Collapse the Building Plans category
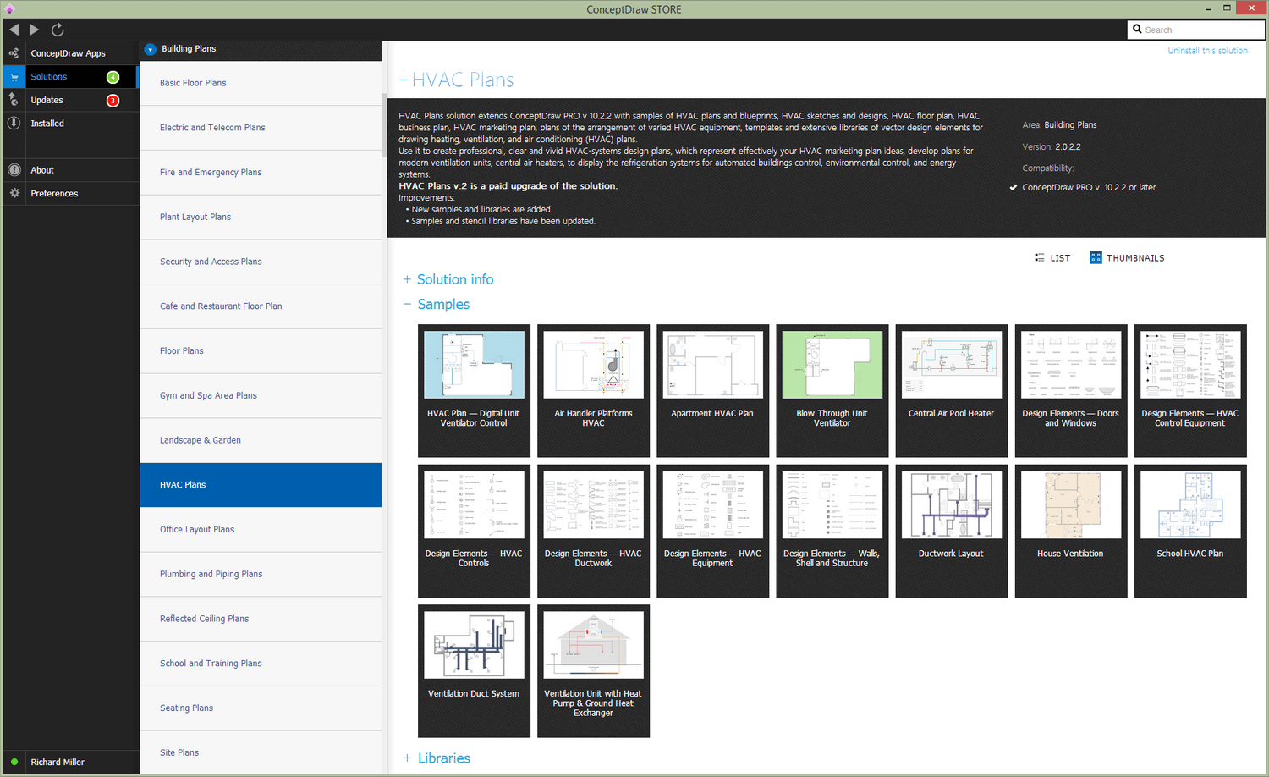The width and height of the screenshot is (1269, 777). (150, 49)
